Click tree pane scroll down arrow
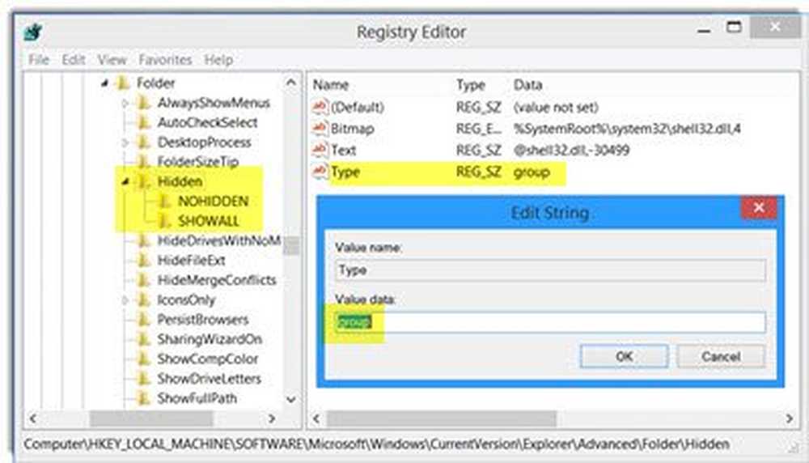This screenshot has width=809, height=463. tap(291, 399)
